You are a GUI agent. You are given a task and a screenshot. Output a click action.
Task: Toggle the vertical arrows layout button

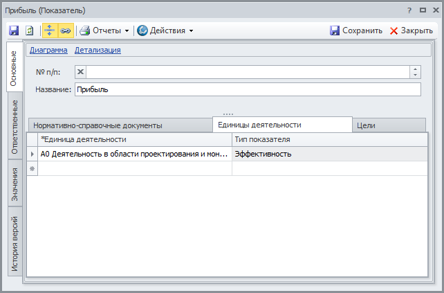[x=50, y=30]
